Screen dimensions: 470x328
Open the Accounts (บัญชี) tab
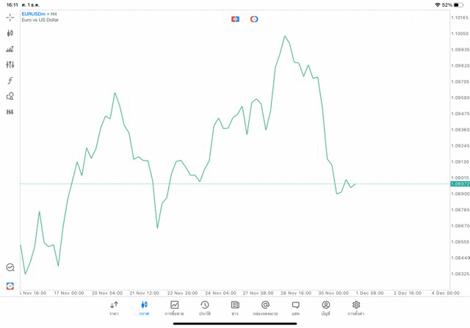[325, 307]
